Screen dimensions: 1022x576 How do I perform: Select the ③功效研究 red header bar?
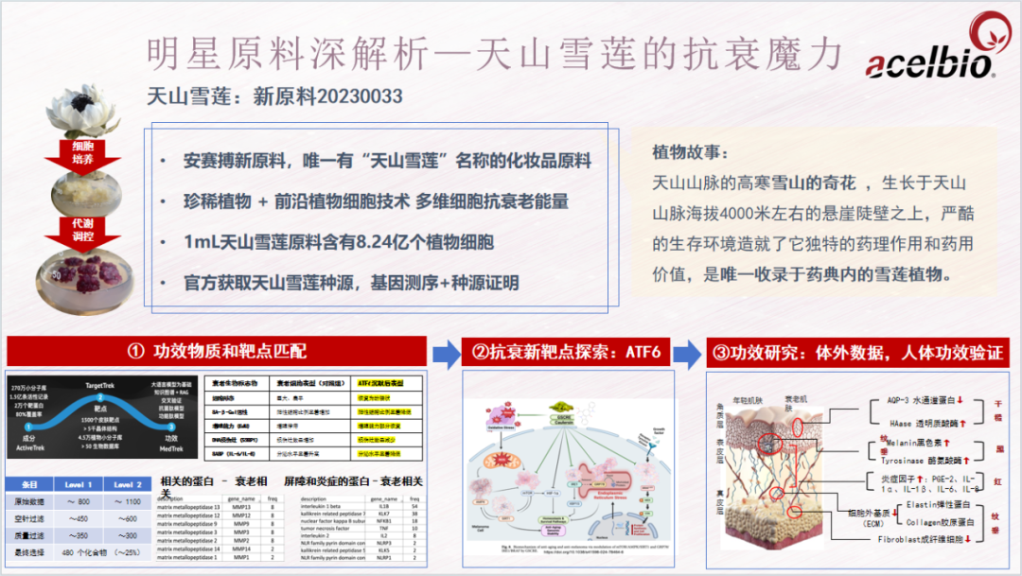(858, 353)
